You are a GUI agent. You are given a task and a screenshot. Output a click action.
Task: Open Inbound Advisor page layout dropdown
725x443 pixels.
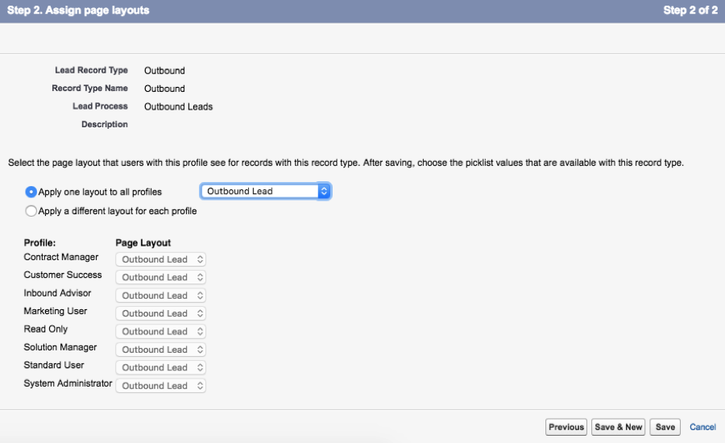161,296
